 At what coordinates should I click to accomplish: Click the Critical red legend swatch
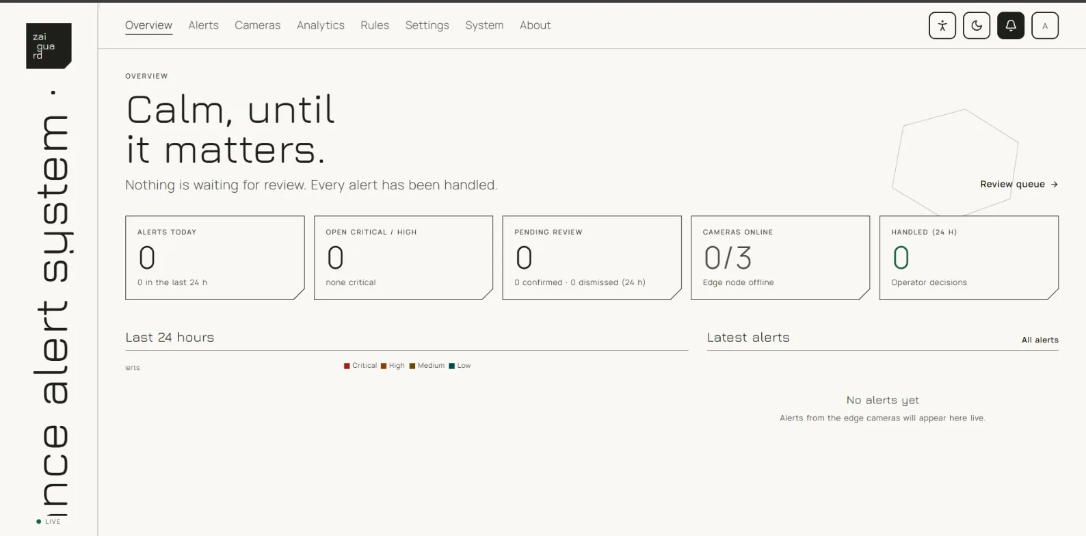tap(347, 366)
